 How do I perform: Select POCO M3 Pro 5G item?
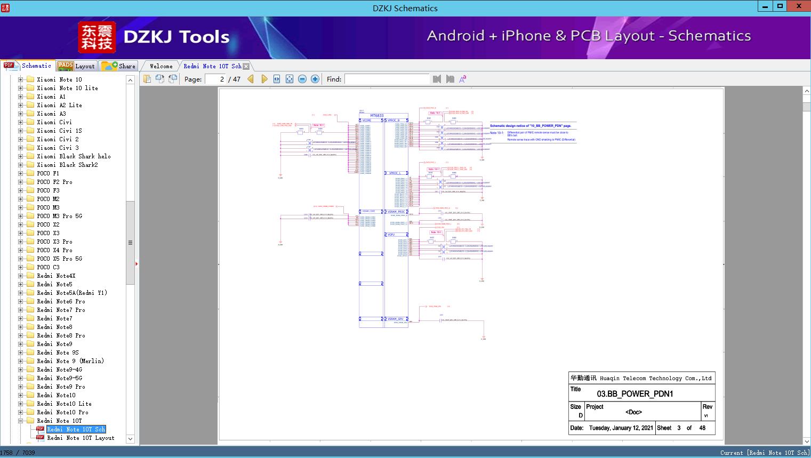point(59,216)
